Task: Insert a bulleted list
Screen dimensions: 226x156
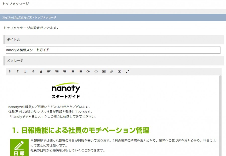Action: [73, 71]
